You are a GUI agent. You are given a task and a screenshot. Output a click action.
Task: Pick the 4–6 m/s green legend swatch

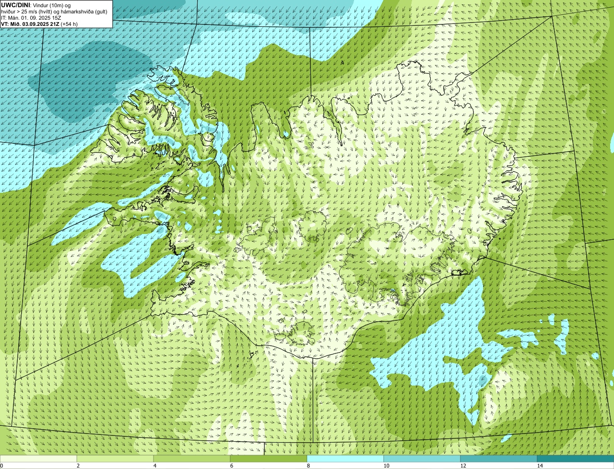[192, 458]
